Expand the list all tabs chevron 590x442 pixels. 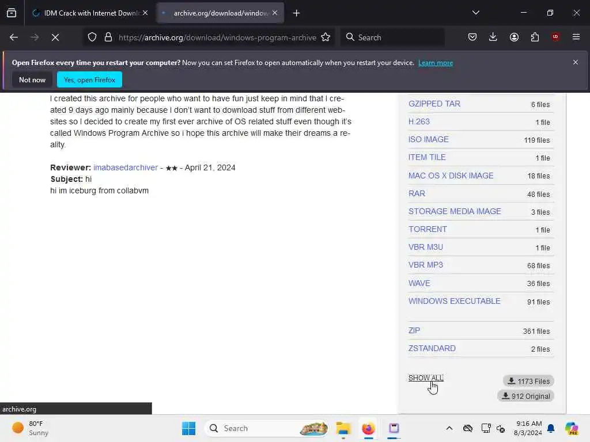coord(475,13)
